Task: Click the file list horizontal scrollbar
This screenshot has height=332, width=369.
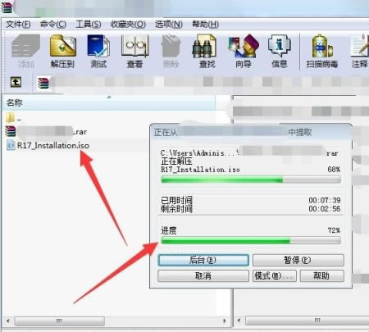Action: 117,321
